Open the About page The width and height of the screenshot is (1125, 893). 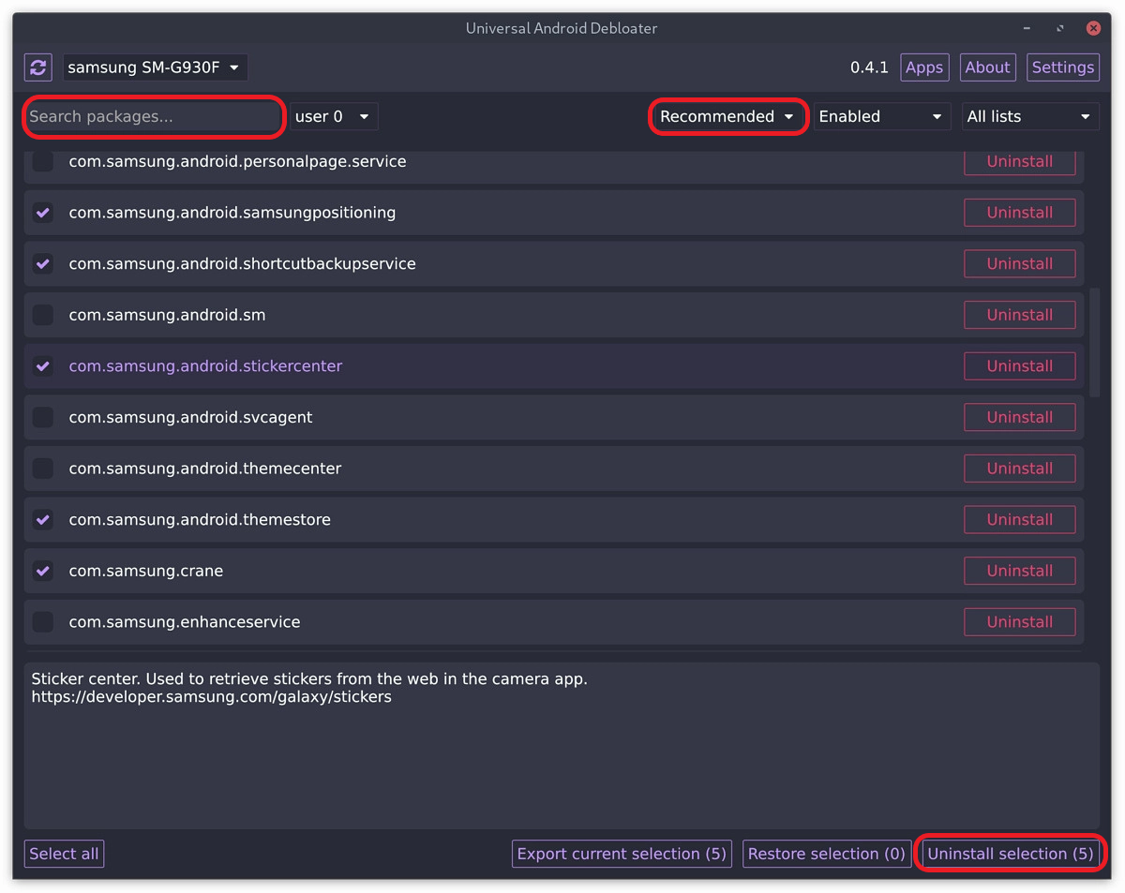coord(987,67)
